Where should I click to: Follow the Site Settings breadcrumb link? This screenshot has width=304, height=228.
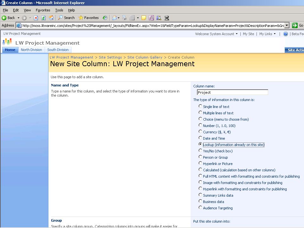tap(110, 57)
